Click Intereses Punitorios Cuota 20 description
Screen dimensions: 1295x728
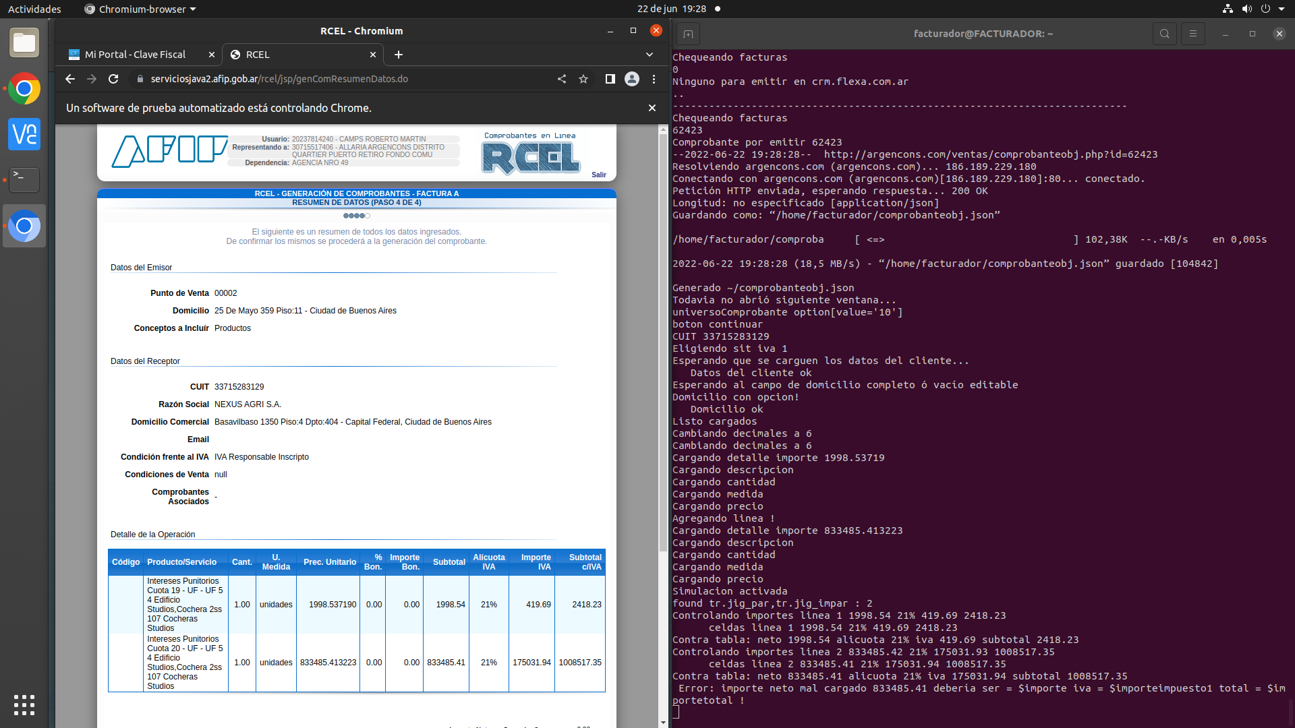click(185, 663)
